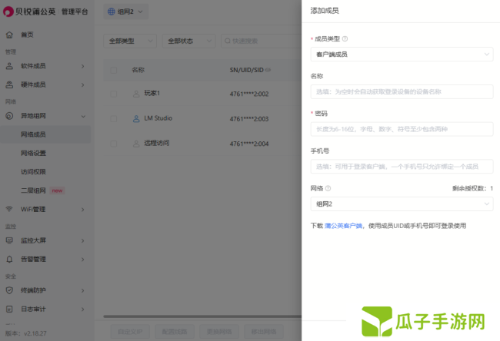Viewport: 500px width, 341px height.
Task: Click the user icon beside 玩家1
Action: click(x=136, y=94)
